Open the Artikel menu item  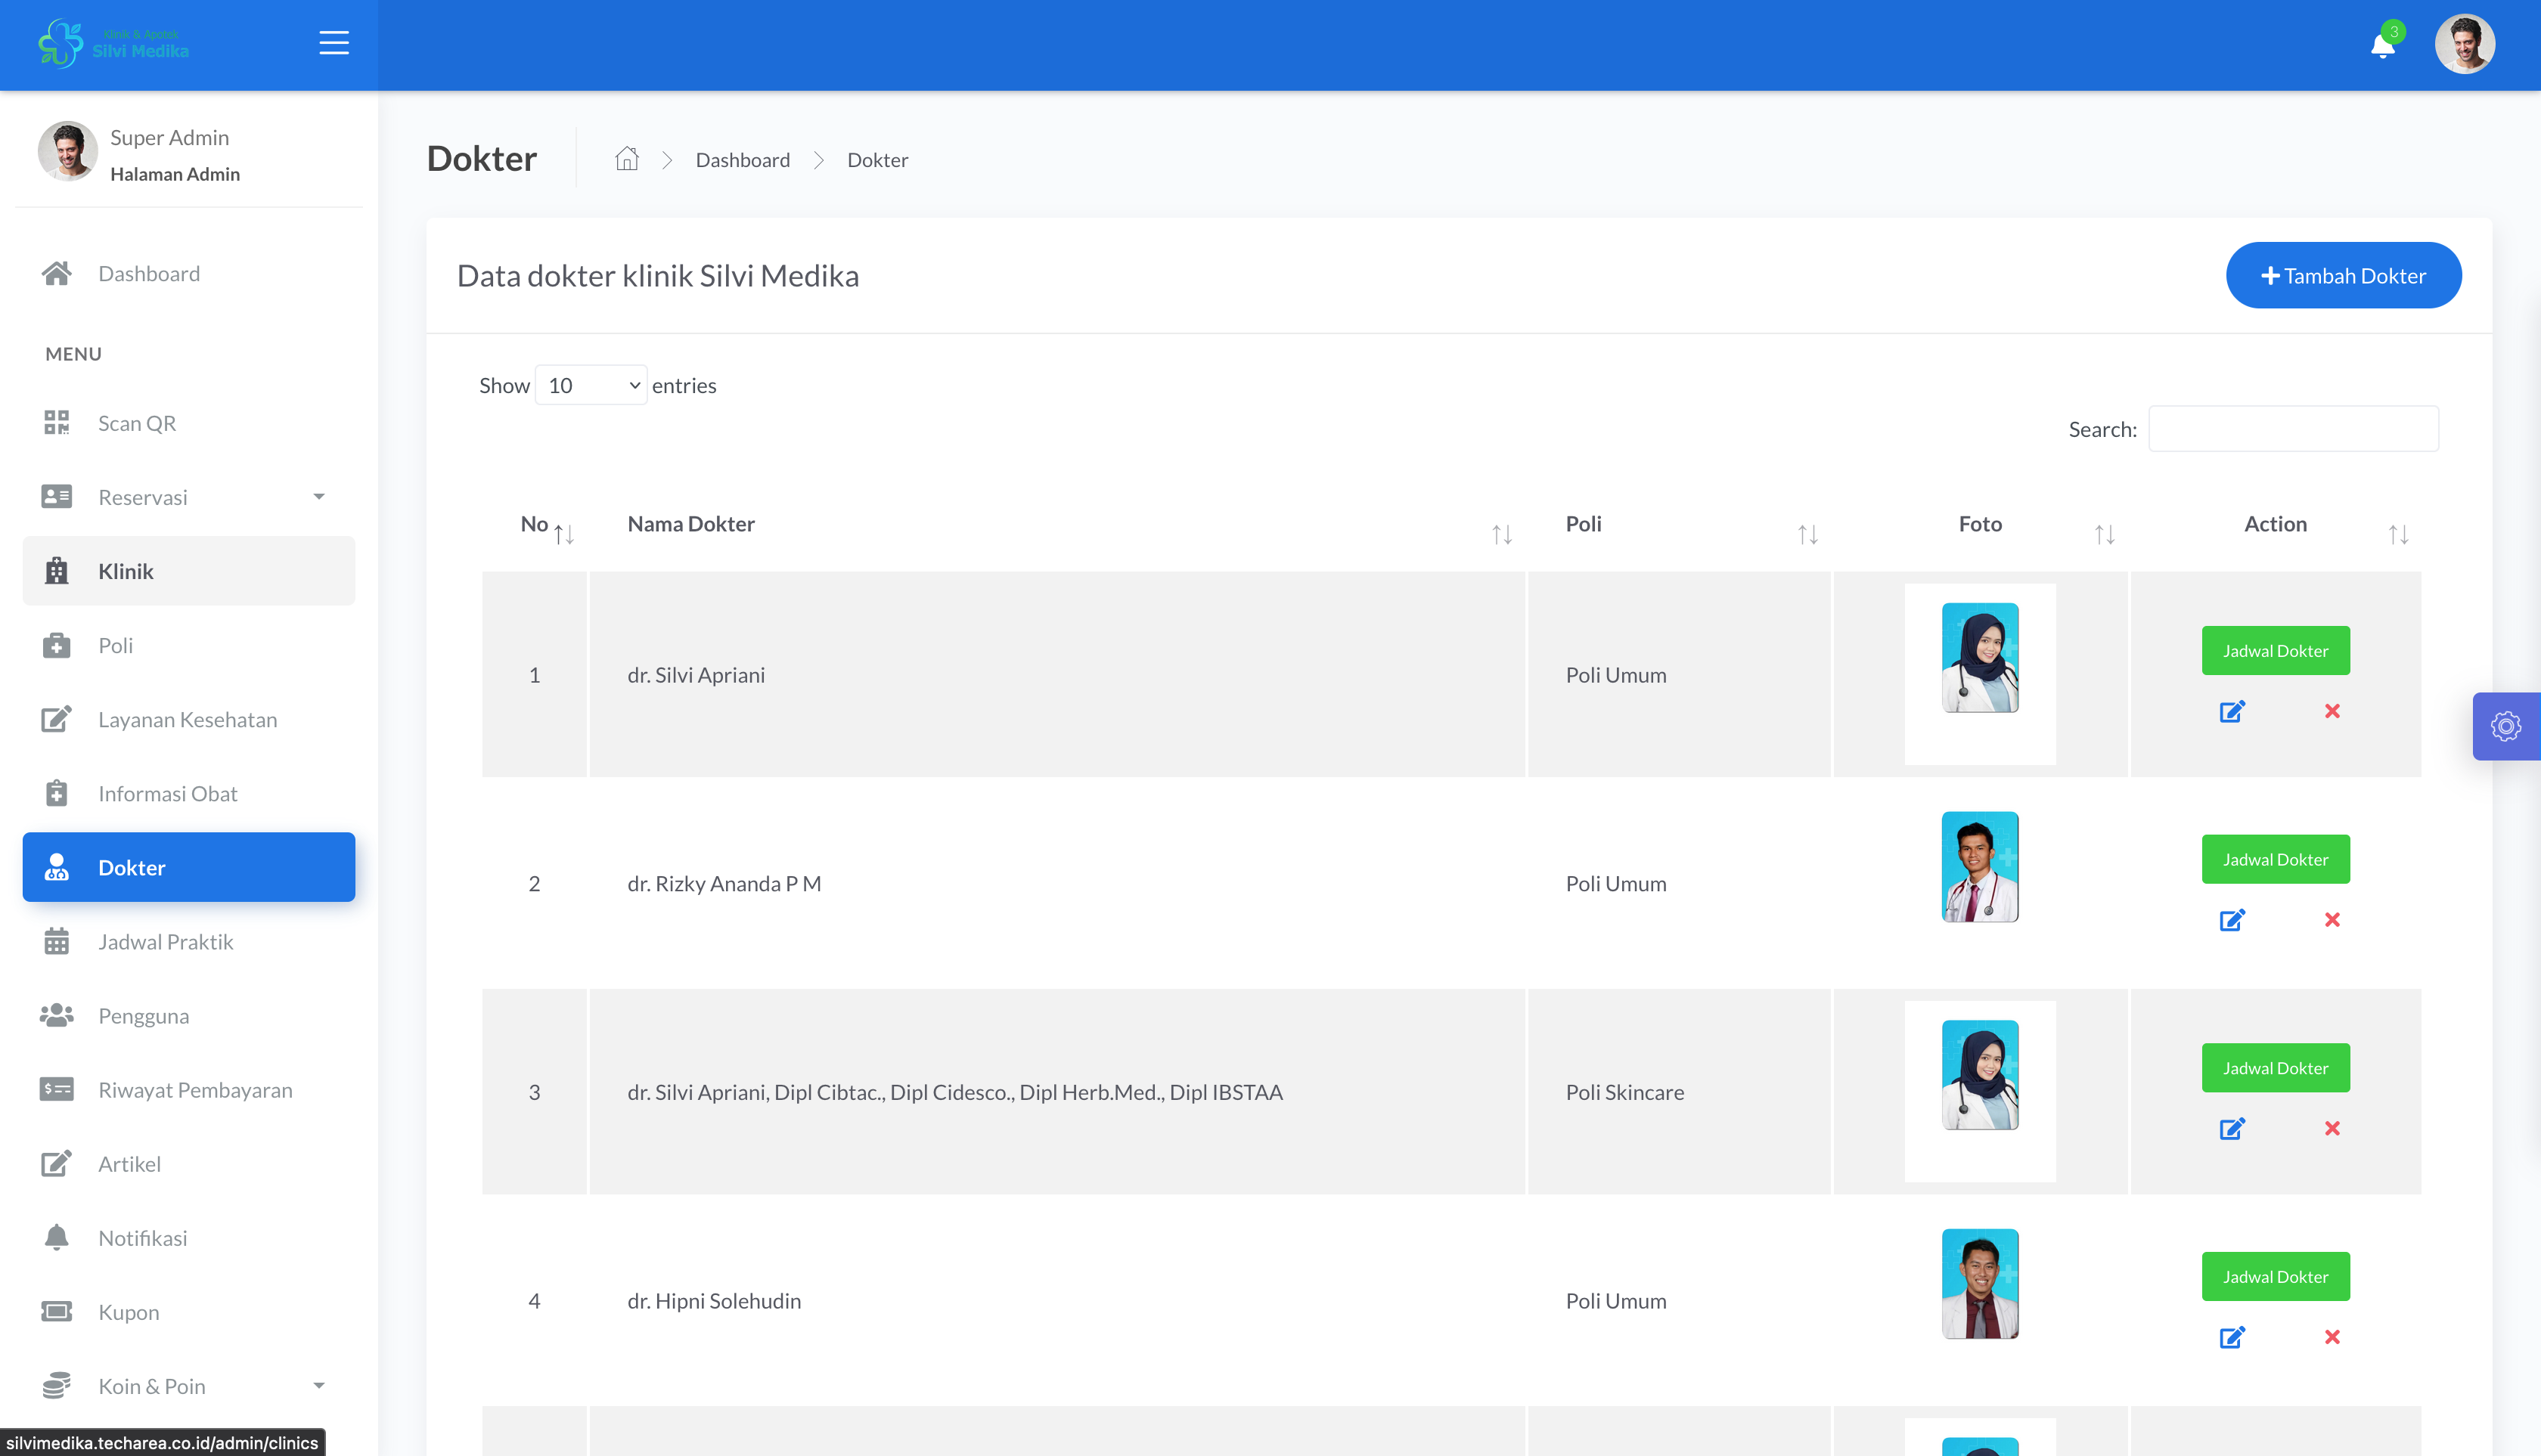click(x=188, y=1163)
